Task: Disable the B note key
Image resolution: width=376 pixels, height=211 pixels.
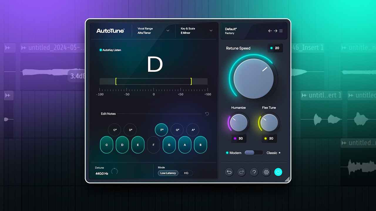Action: click(201, 145)
